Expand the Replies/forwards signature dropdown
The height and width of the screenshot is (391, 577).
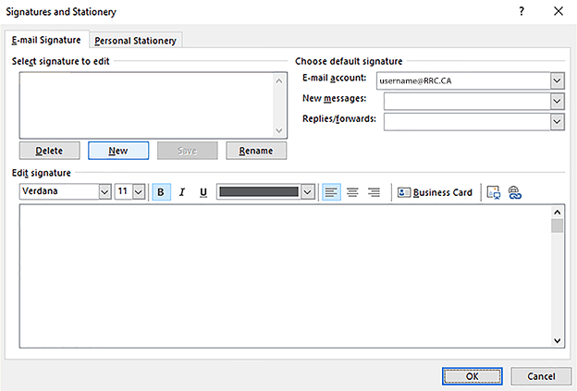point(557,121)
